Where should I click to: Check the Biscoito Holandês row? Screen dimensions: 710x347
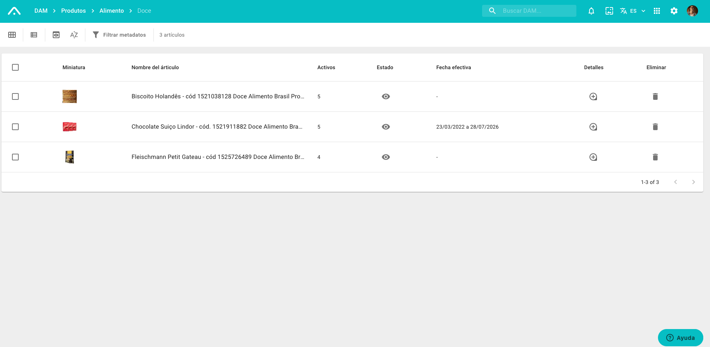click(x=15, y=96)
